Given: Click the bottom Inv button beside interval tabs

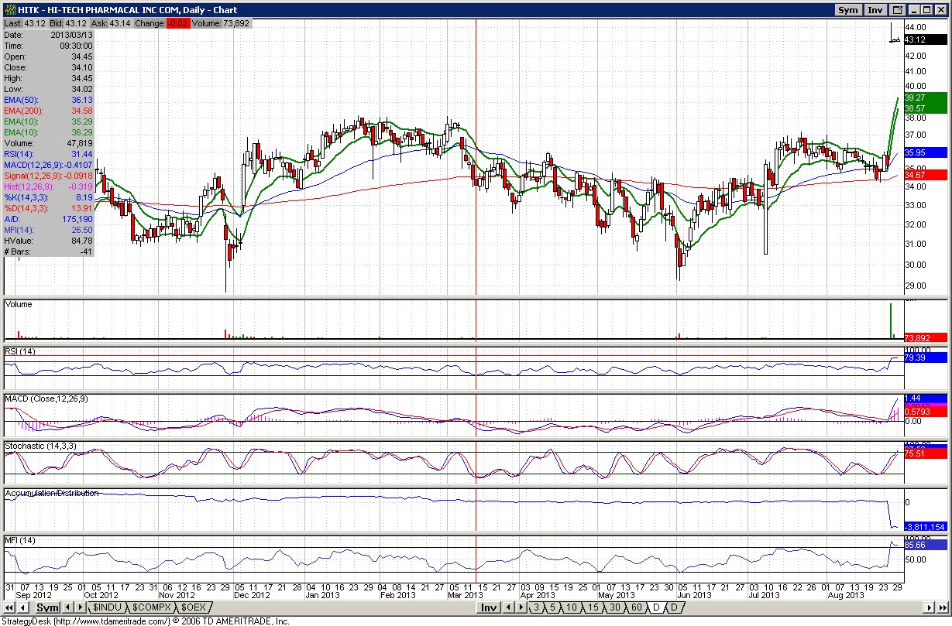Looking at the screenshot, I should (489, 607).
